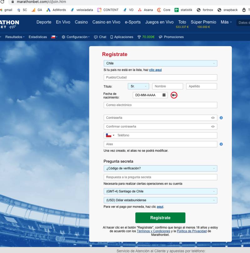Click the 18+ age restriction badge
Image resolution: width=250 pixels, height=253 pixels.
tap(174, 95)
